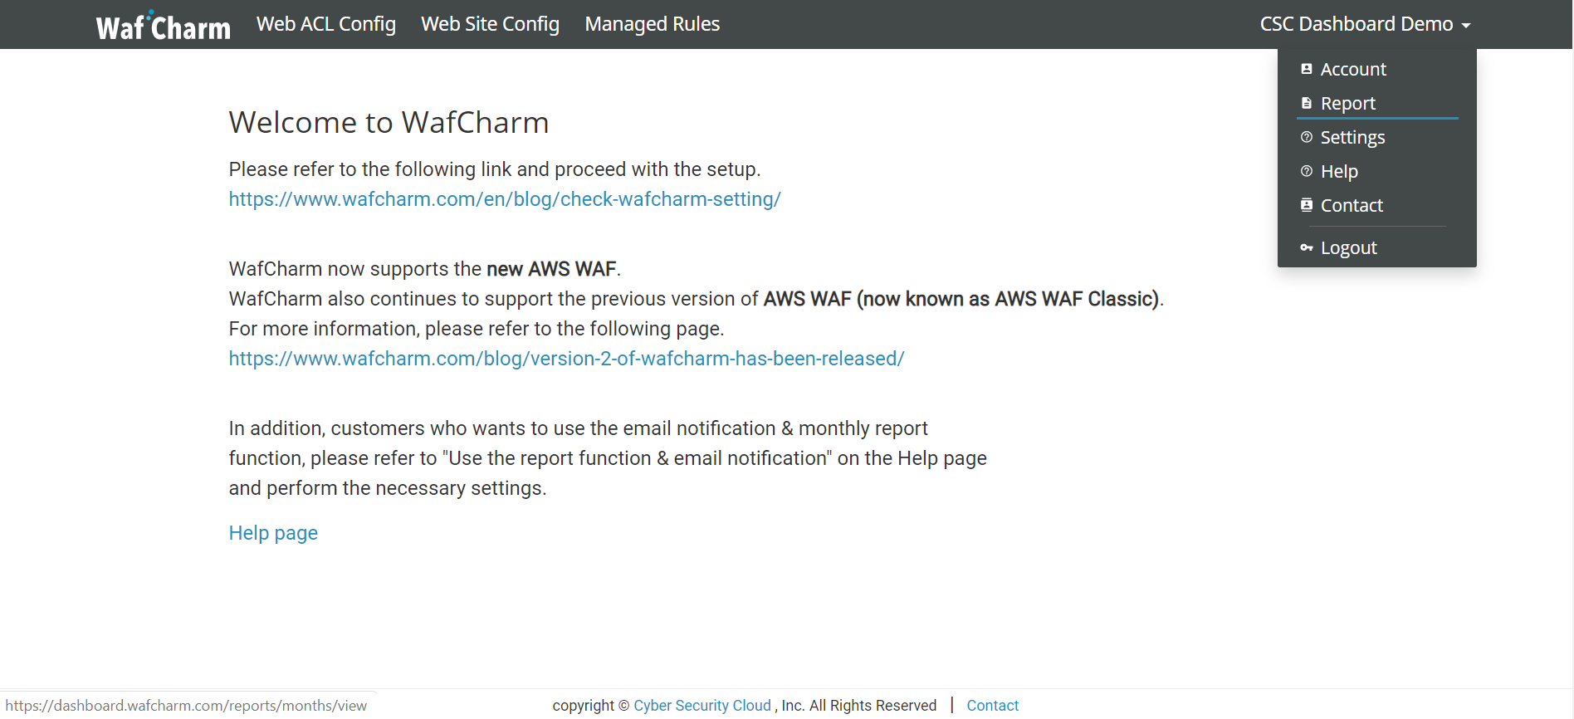Screen dimensions: 1574x719
Task: Click the status bar URL text
Action: (186, 706)
